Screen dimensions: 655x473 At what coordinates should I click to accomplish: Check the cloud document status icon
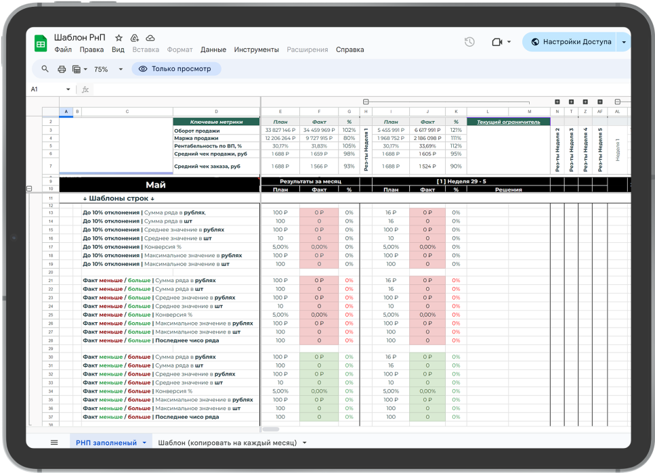click(x=150, y=38)
